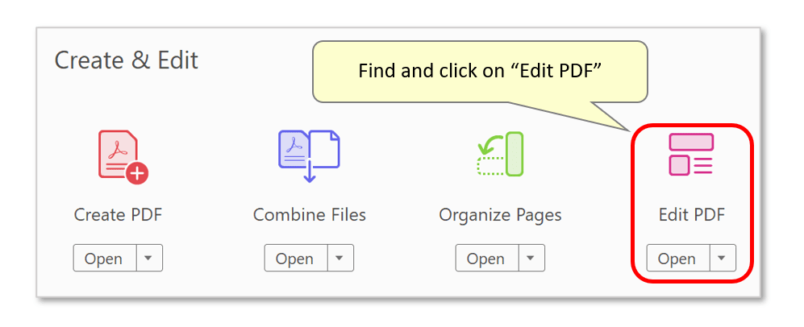Show options arrow next to Organize Pages Open
This screenshot has height=327, width=804.
pos(531,258)
